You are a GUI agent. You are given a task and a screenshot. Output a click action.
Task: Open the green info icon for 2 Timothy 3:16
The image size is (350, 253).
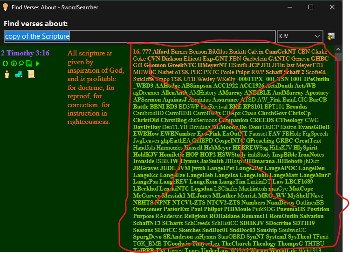pos(14,64)
